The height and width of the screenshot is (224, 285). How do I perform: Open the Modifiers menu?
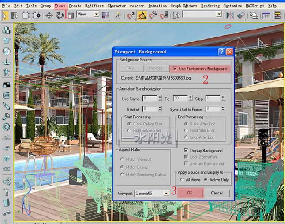pos(94,6)
